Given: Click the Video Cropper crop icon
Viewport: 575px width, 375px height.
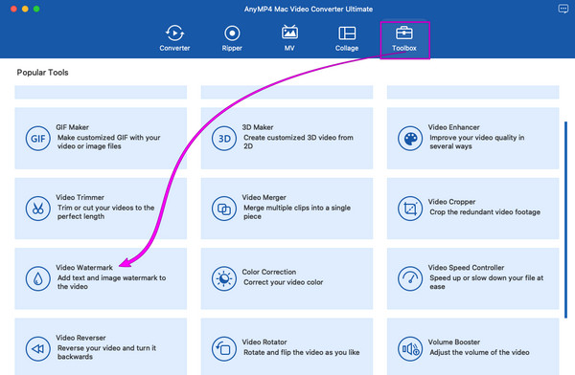Looking at the screenshot, I should click(x=410, y=209).
